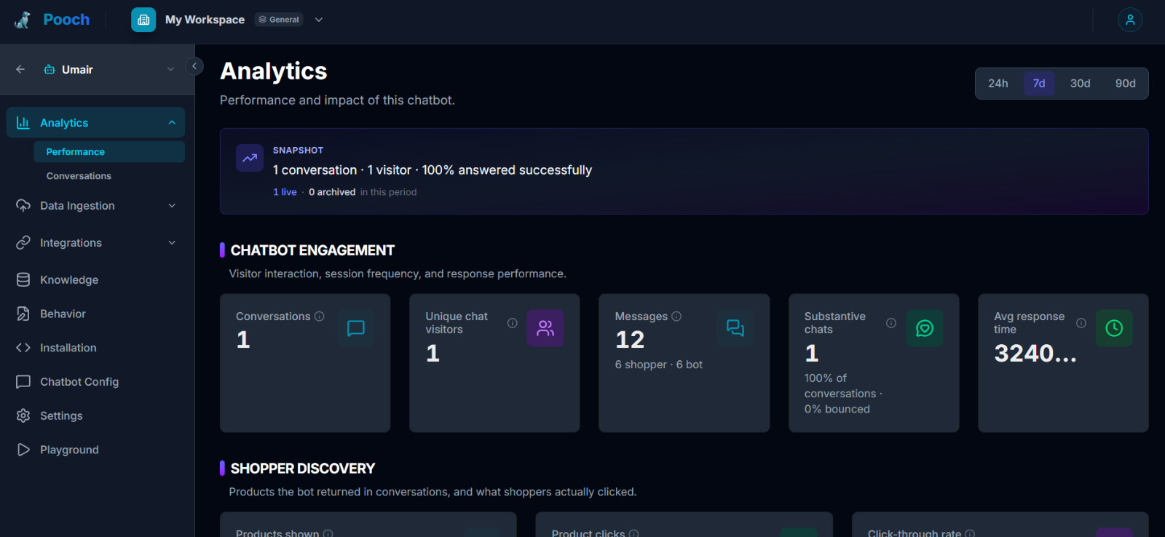The height and width of the screenshot is (537, 1165).
Task: Click the truncated '3240...' response time value
Action: (x=1035, y=353)
